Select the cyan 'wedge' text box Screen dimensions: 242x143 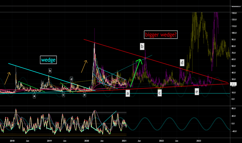pos(48,60)
